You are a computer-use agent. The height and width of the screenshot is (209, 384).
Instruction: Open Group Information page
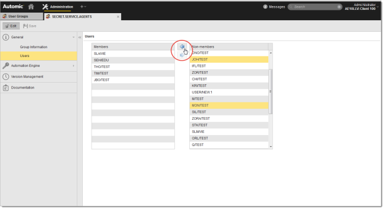tap(33, 47)
